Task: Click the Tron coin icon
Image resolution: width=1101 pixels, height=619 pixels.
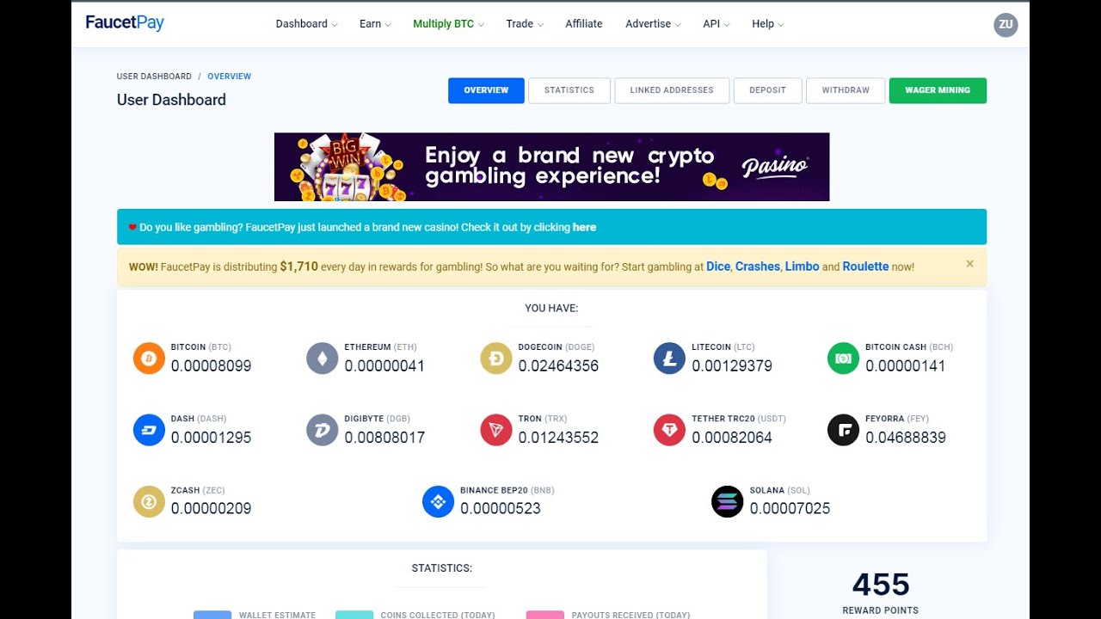Action: (496, 430)
